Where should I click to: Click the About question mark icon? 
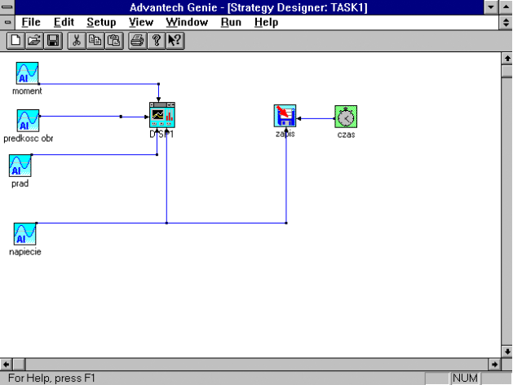point(155,39)
